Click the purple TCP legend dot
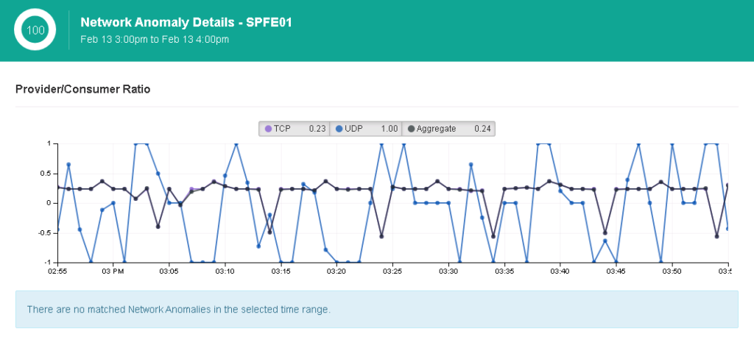The width and height of the screenshot is (754, 345). [x=268, y=129]
